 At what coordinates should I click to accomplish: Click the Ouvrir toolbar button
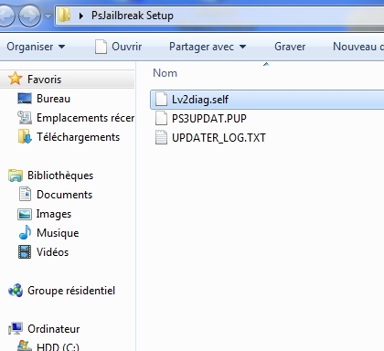(x=118, y=47)
